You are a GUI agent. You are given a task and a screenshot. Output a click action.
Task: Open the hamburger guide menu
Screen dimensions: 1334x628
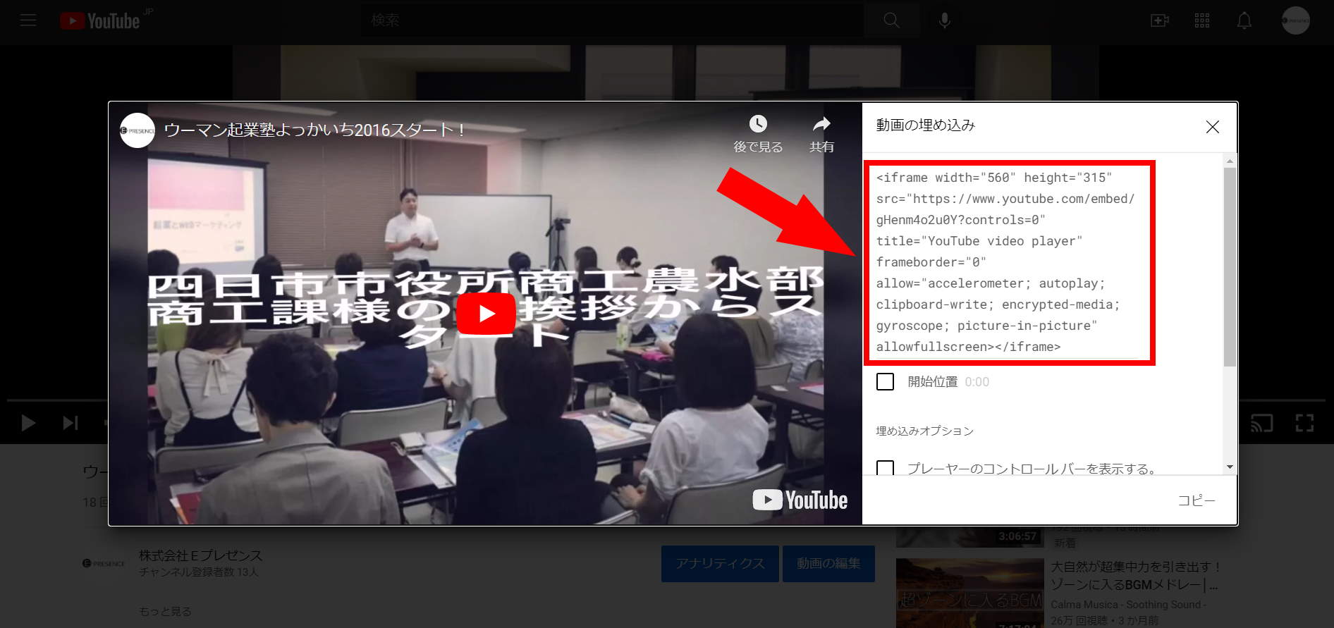point(28,20)
